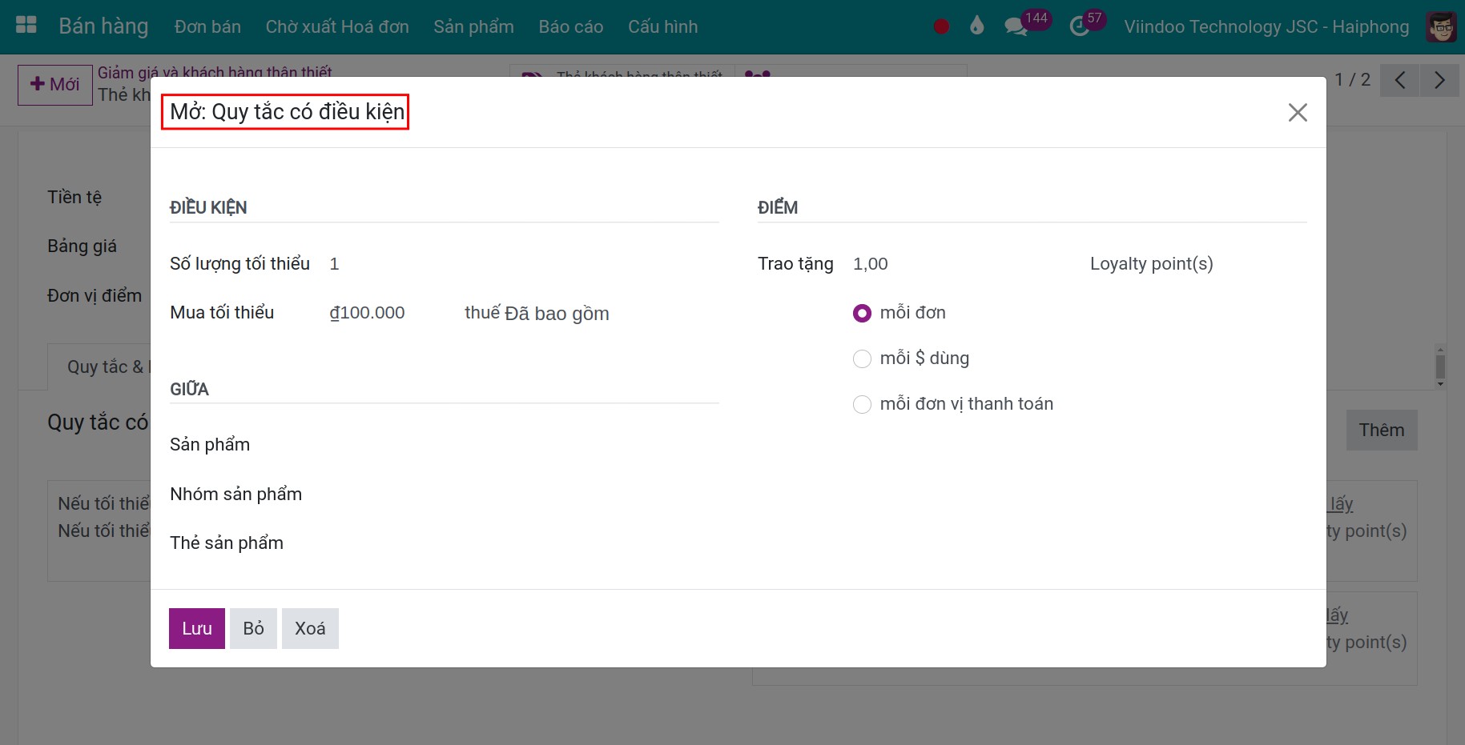Open activities clock icon with 57 badge
Image resolution: width=1465 pixels, height=745 pixels.
click(x=1080, y=27)
